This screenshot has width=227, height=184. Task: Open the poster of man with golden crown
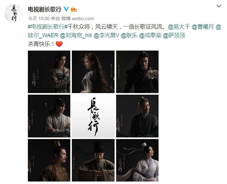(49, 160)
